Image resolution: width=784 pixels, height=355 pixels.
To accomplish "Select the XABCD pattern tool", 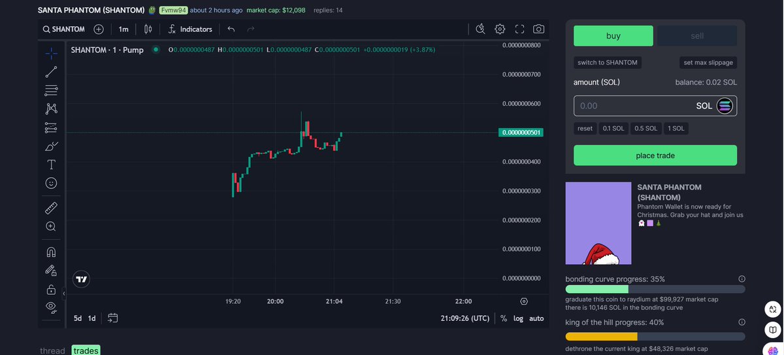I will click(x=51, y=109).
